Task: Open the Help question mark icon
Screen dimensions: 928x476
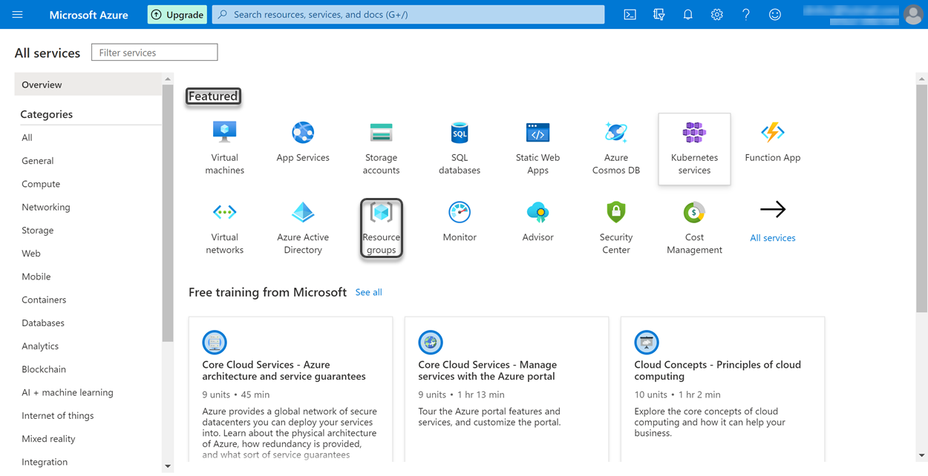Action: (745, 15)
